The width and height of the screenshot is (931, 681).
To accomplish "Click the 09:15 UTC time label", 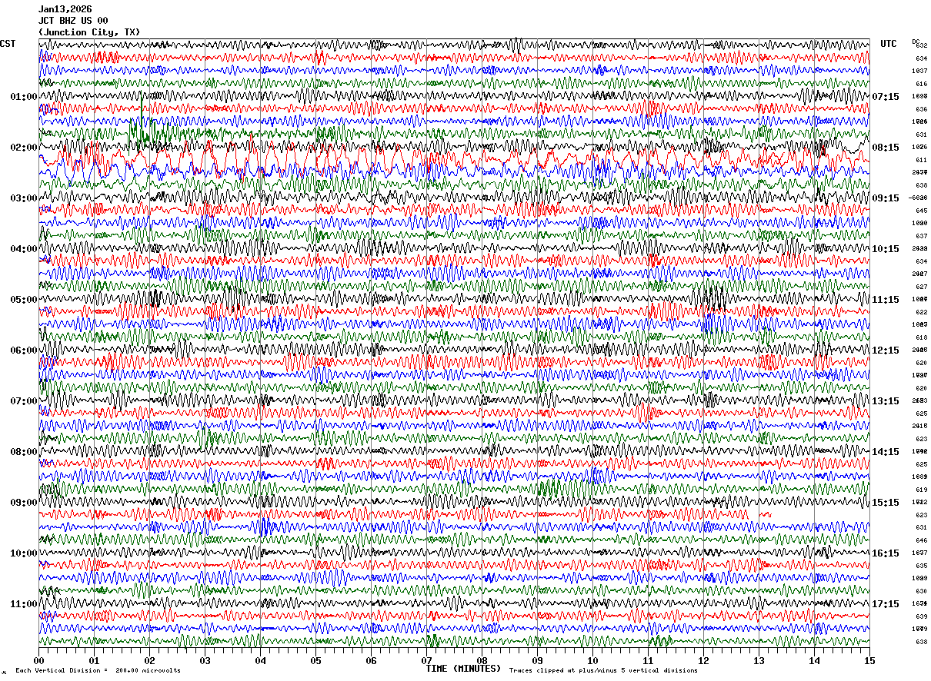I will 886,198.
